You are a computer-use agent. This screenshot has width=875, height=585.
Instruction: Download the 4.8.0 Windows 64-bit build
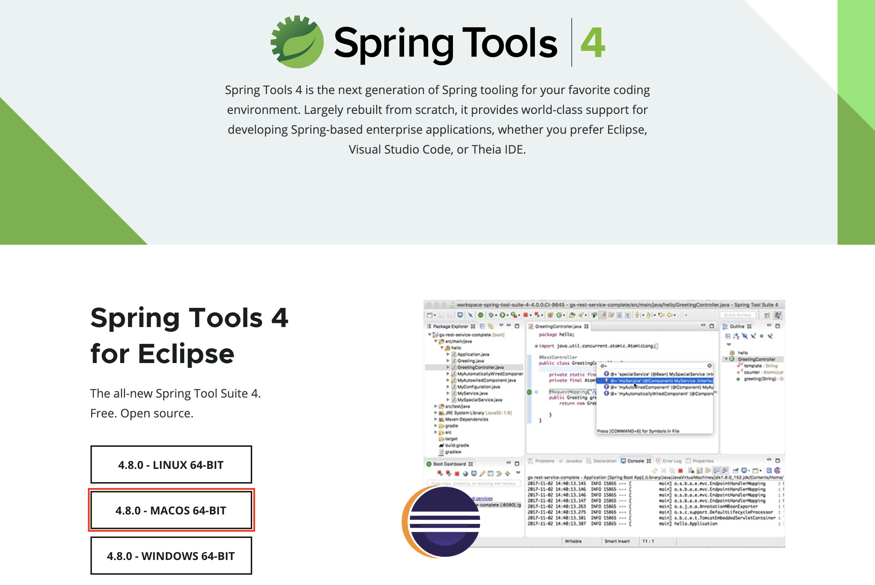171,556
